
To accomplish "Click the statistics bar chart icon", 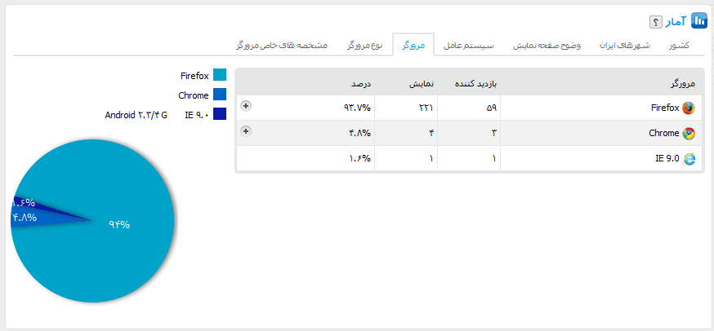I will click(x=699, y=20).
